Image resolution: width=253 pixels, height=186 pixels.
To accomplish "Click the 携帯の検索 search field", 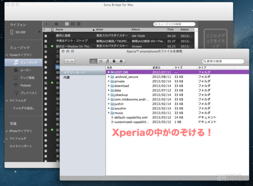I will [223, 61].
